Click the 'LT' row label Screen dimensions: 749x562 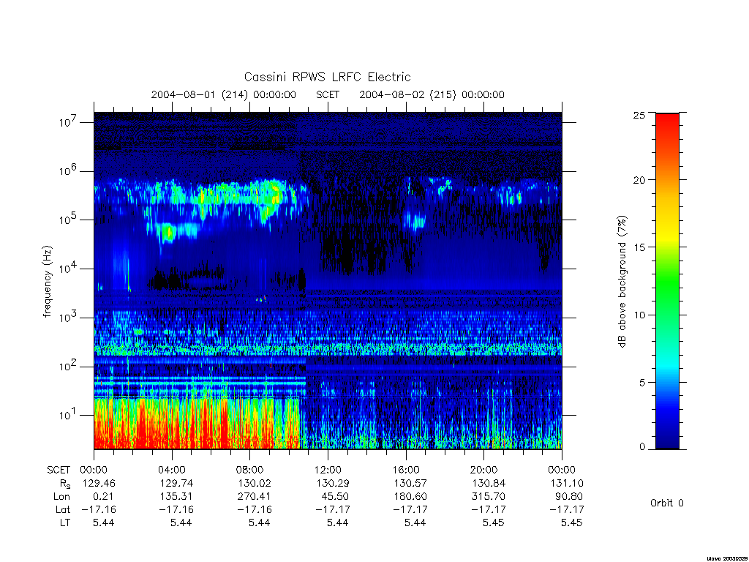coord(65,522)
